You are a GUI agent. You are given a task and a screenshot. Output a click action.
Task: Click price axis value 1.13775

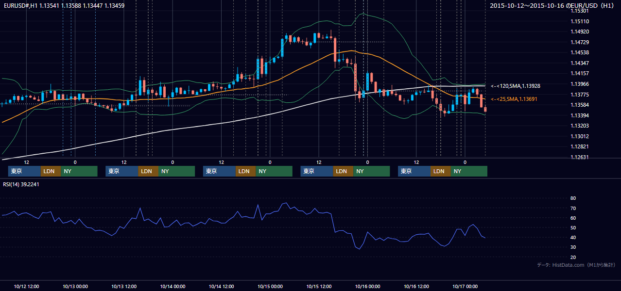coord(579,95)
